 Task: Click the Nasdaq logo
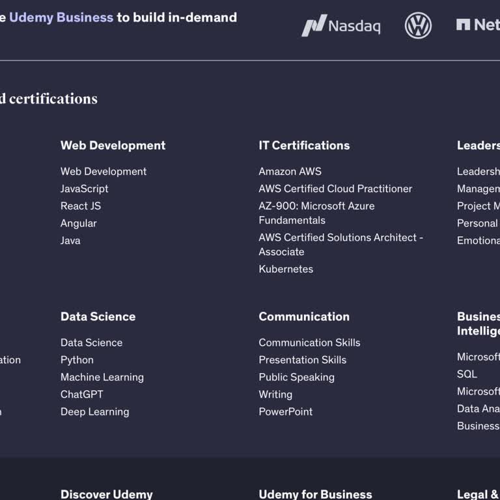[x=340, y=25]
